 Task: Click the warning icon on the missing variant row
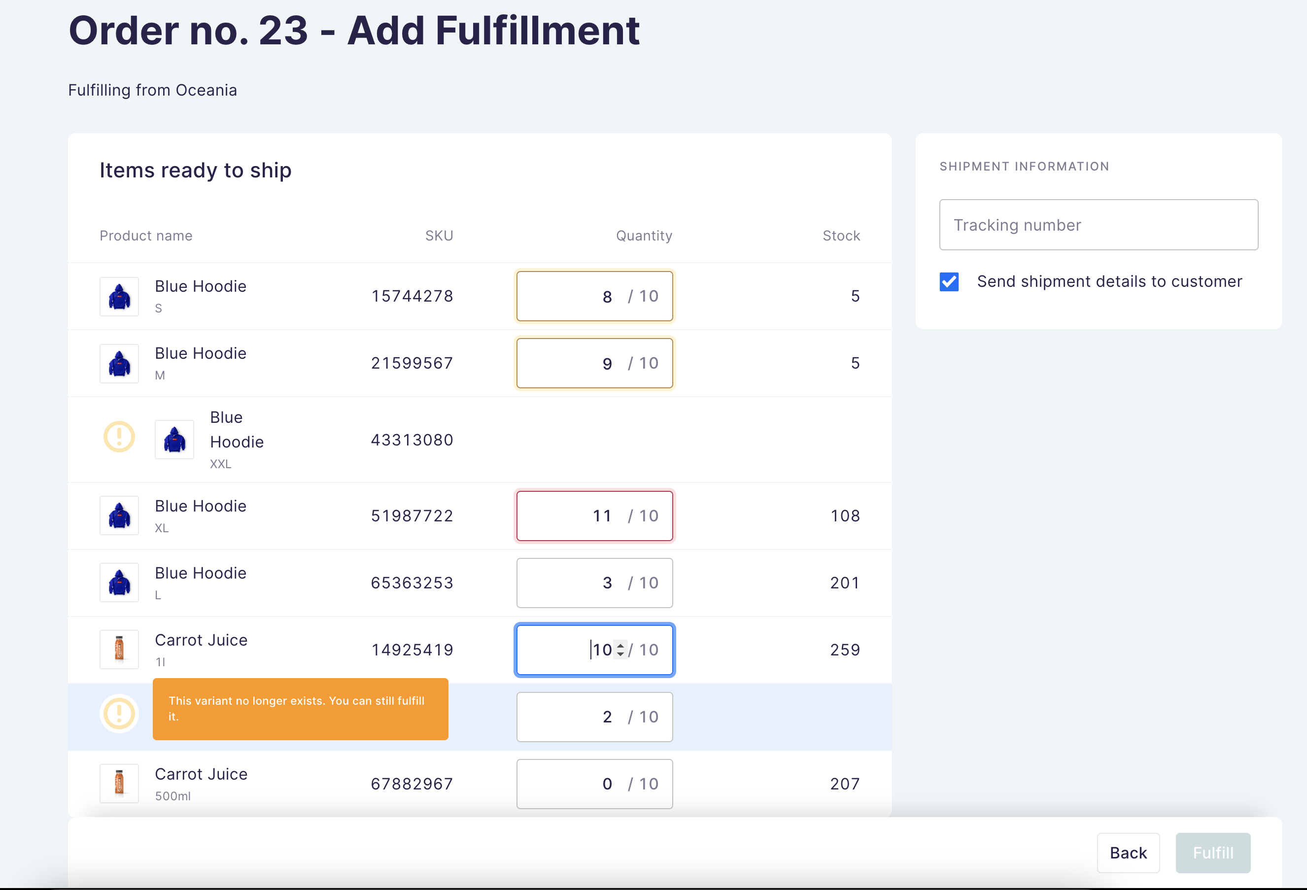[x=119, y=714]
